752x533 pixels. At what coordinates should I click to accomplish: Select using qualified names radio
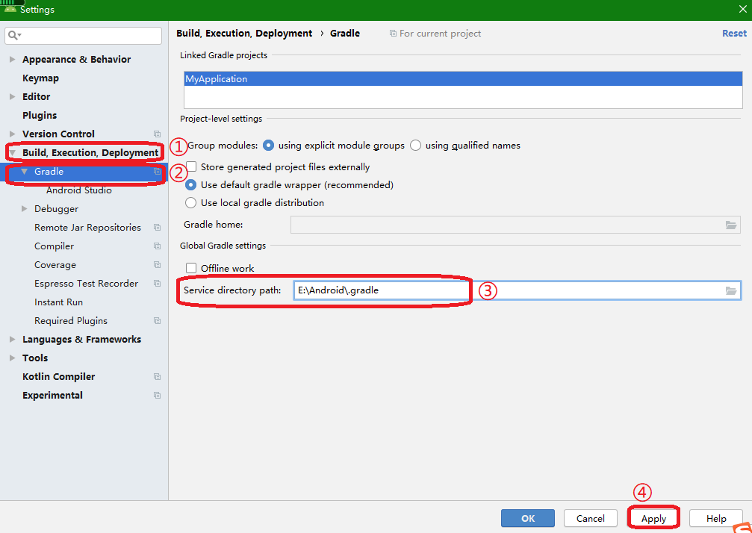[x=415, y=146]
